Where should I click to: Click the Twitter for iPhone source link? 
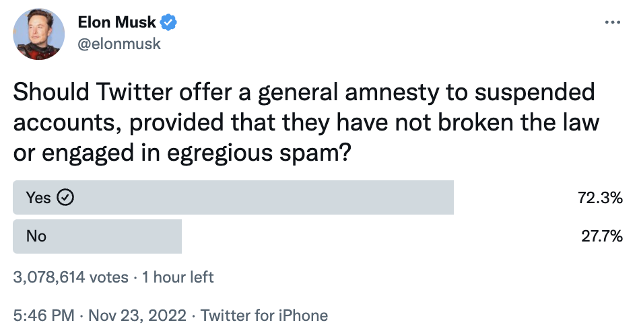(x=264, y=316)
